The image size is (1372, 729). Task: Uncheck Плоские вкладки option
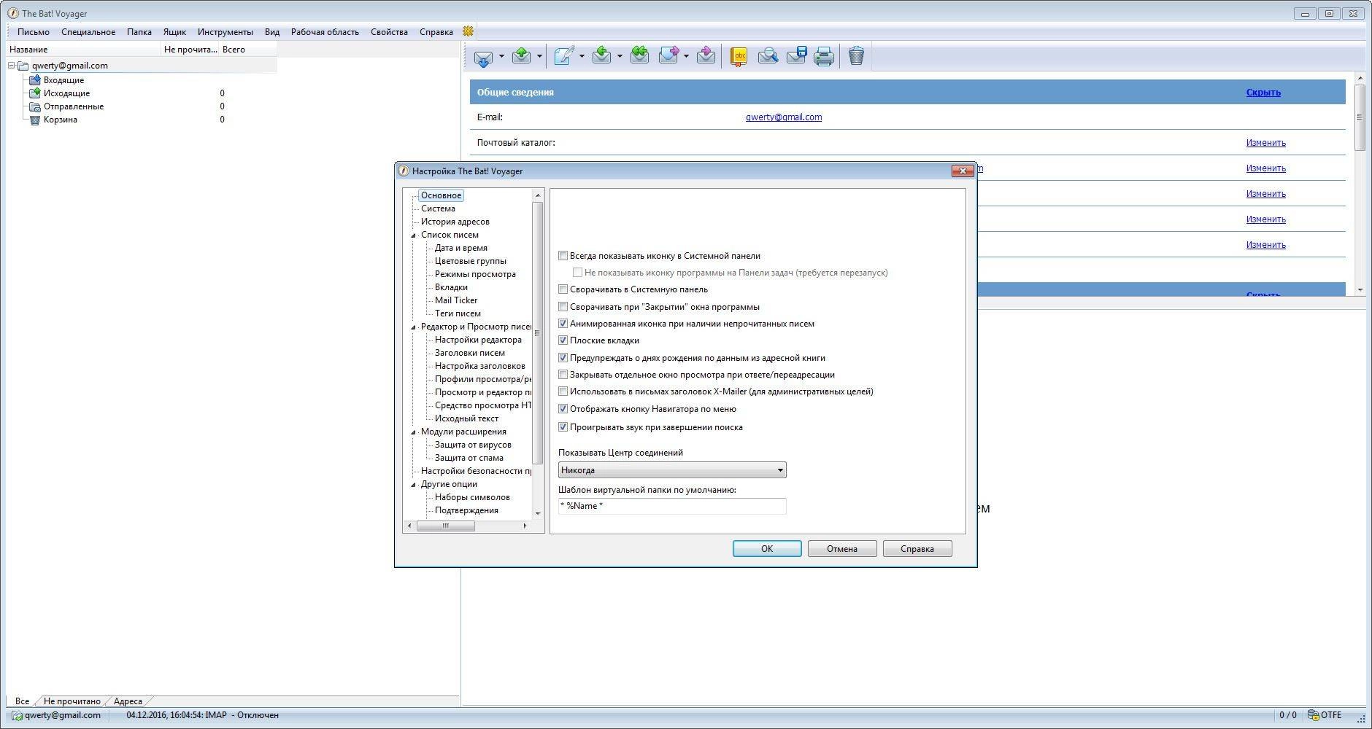(x=563, y=340)
